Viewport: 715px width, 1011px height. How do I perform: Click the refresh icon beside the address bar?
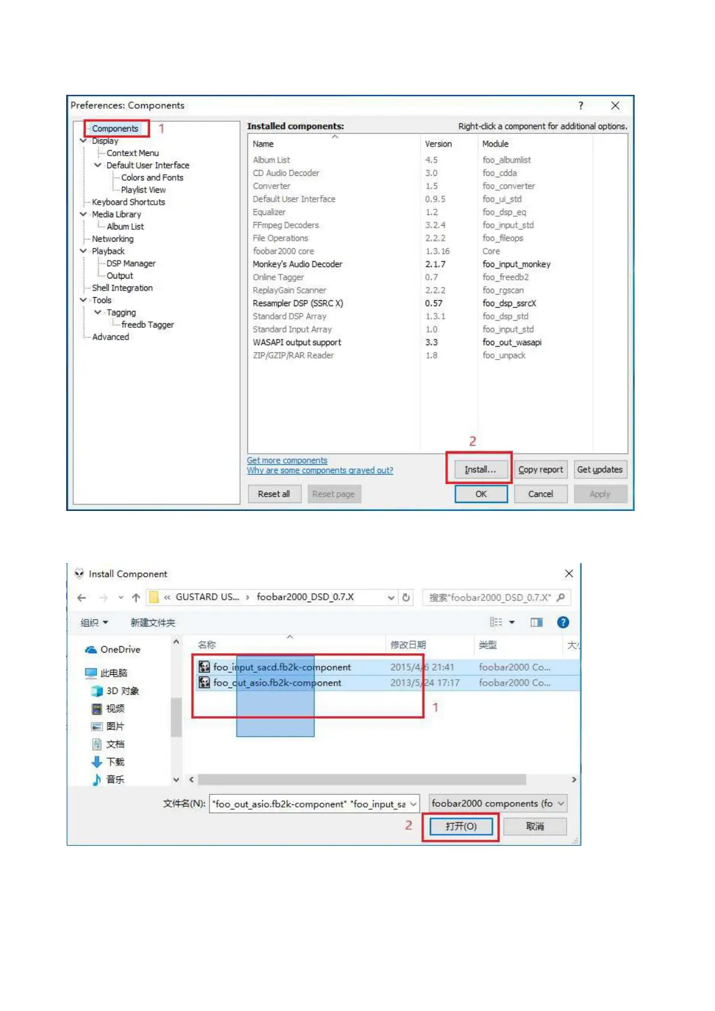406,597
